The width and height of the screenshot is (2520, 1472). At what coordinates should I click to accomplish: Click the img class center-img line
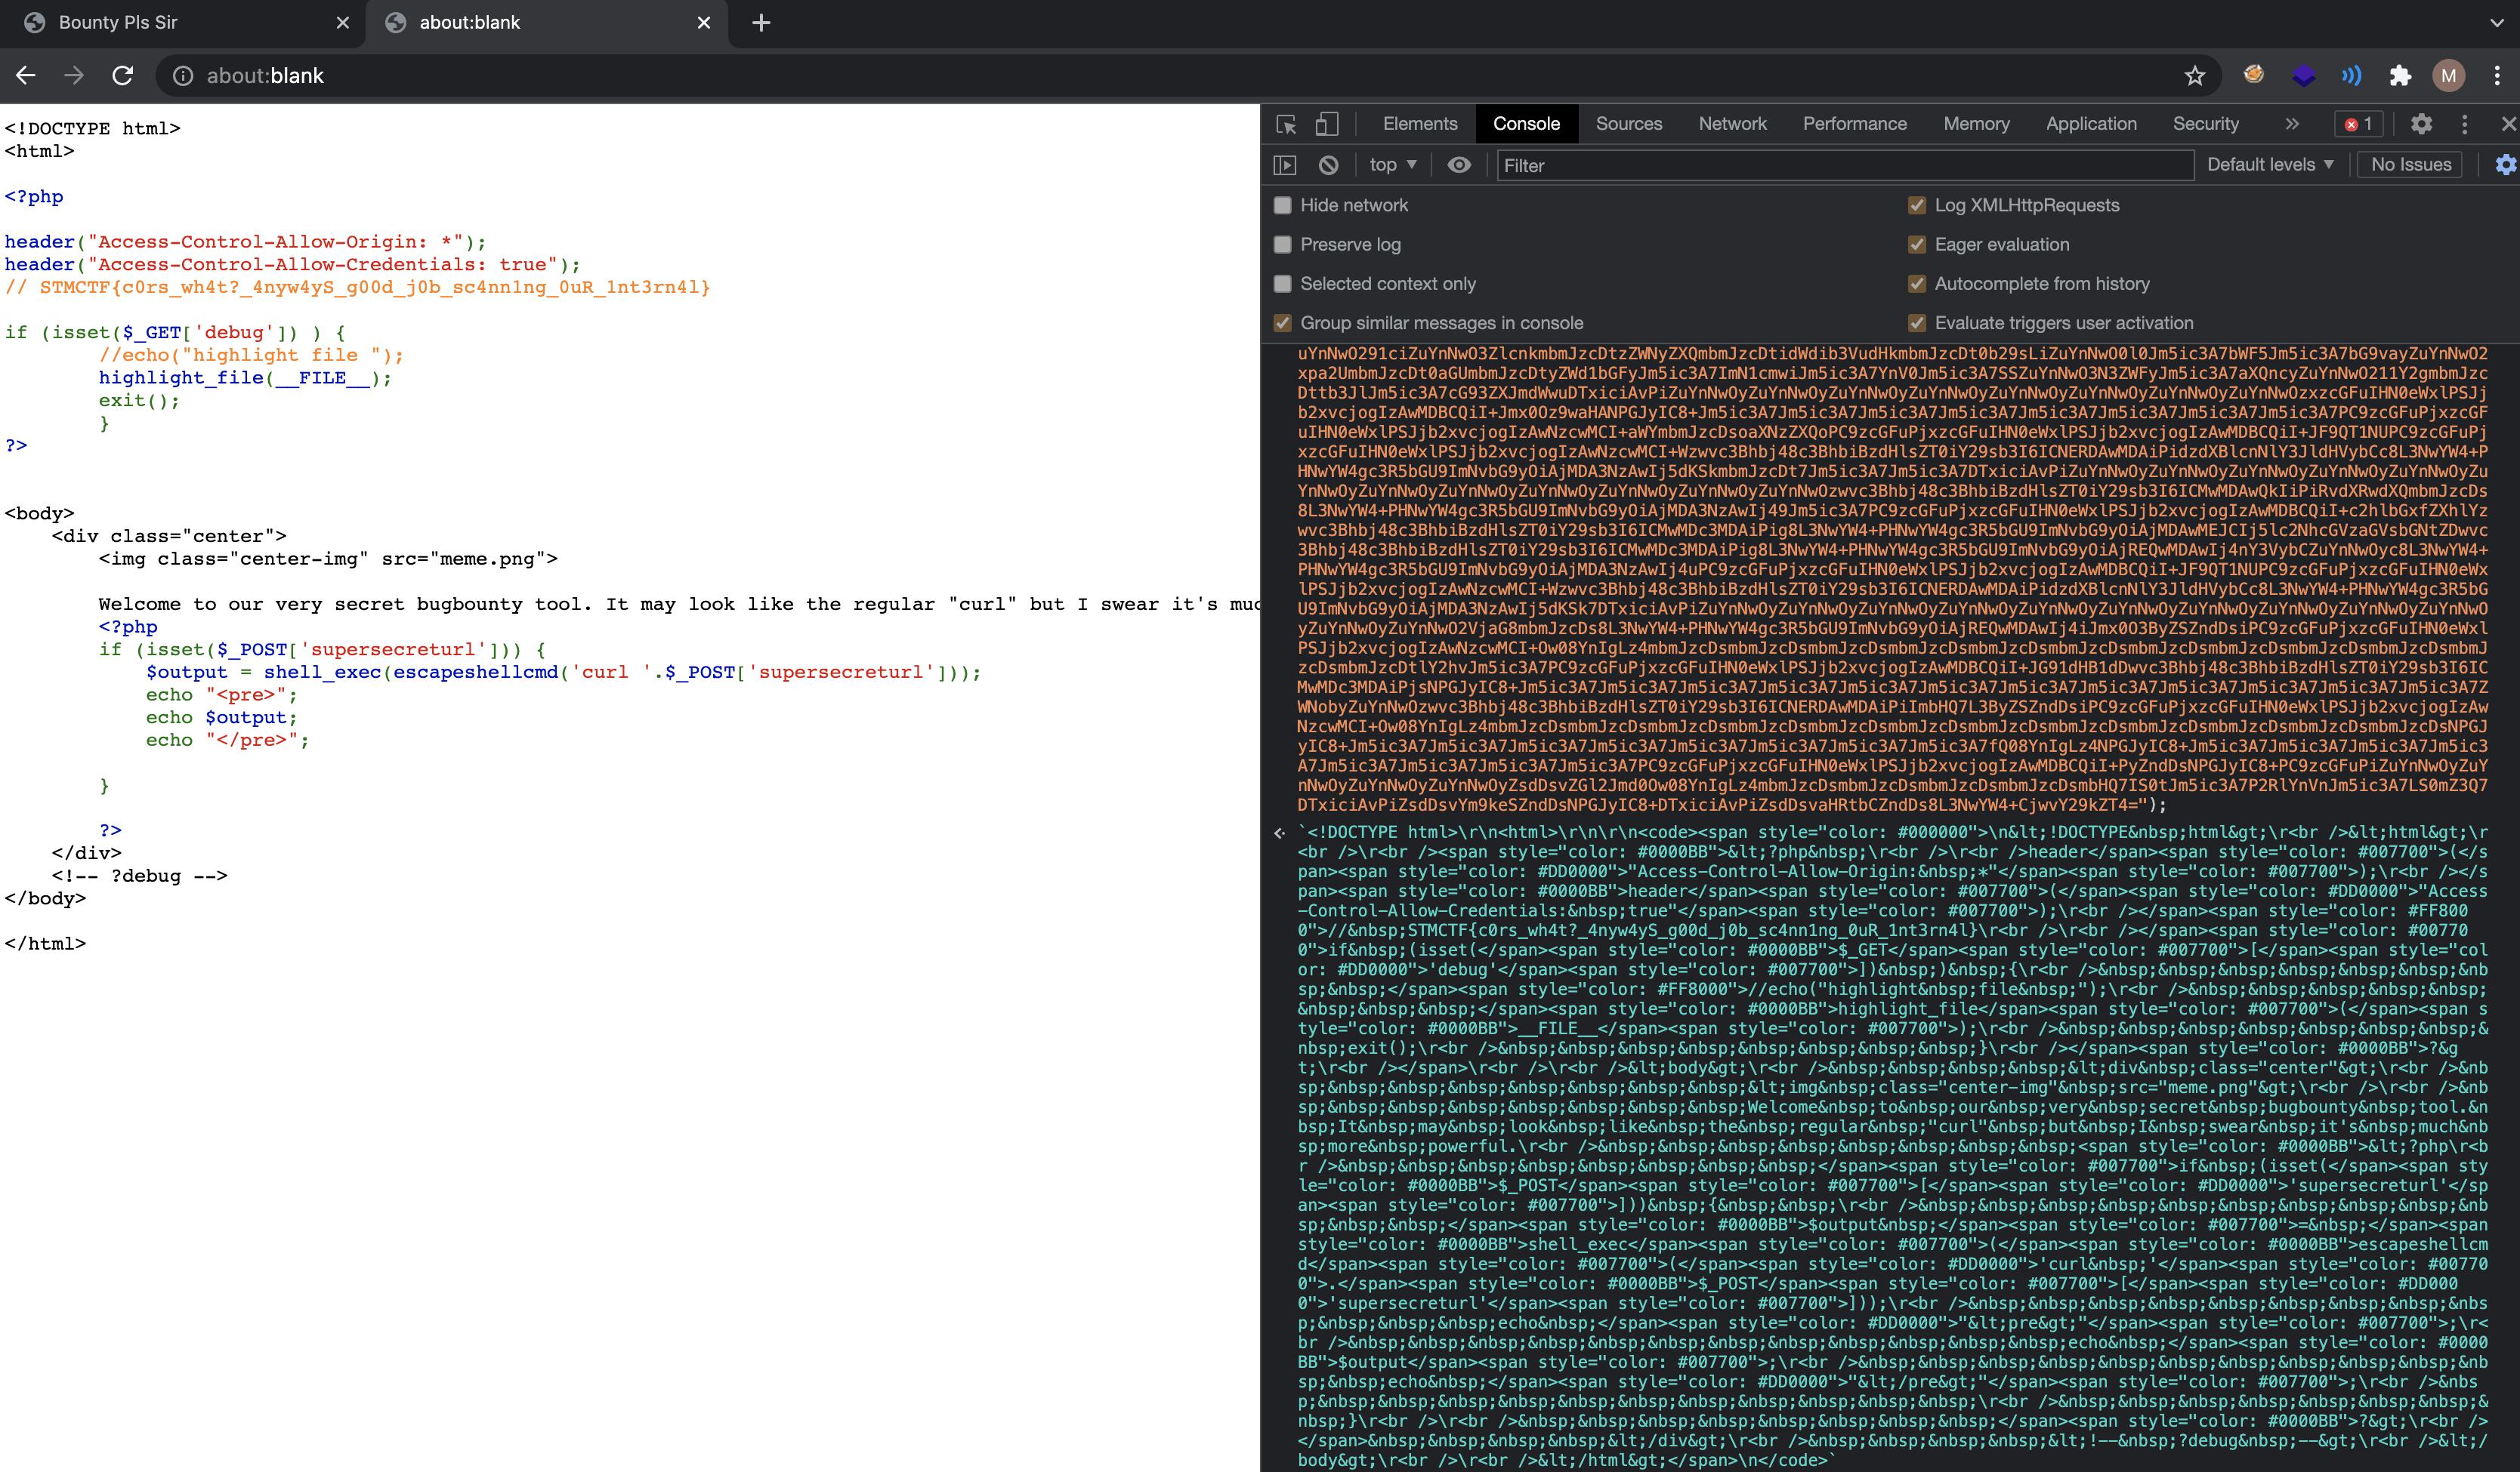328,559
